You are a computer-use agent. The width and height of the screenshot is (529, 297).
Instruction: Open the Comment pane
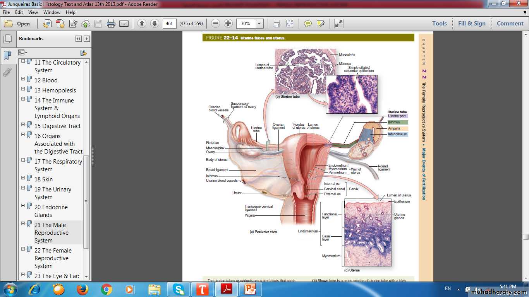510,24
